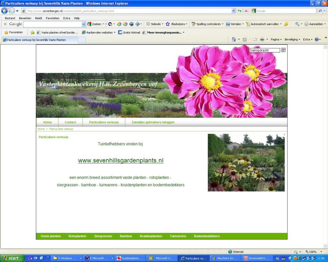The height and width of the screenshot is (262, 328).
Task: Open Kruidenplanten in the green footer
Action: pos(151,236)
